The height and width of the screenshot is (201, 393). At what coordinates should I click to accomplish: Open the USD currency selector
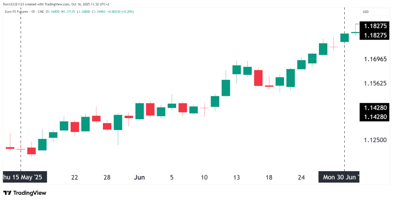[366, 12]
